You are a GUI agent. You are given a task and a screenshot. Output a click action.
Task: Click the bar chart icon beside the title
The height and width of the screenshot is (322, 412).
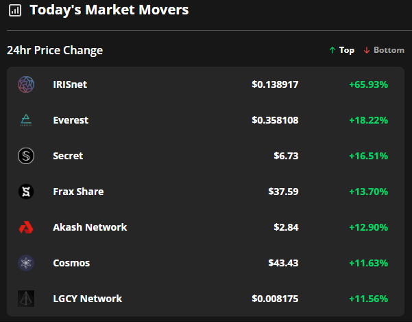coord(15,10)
